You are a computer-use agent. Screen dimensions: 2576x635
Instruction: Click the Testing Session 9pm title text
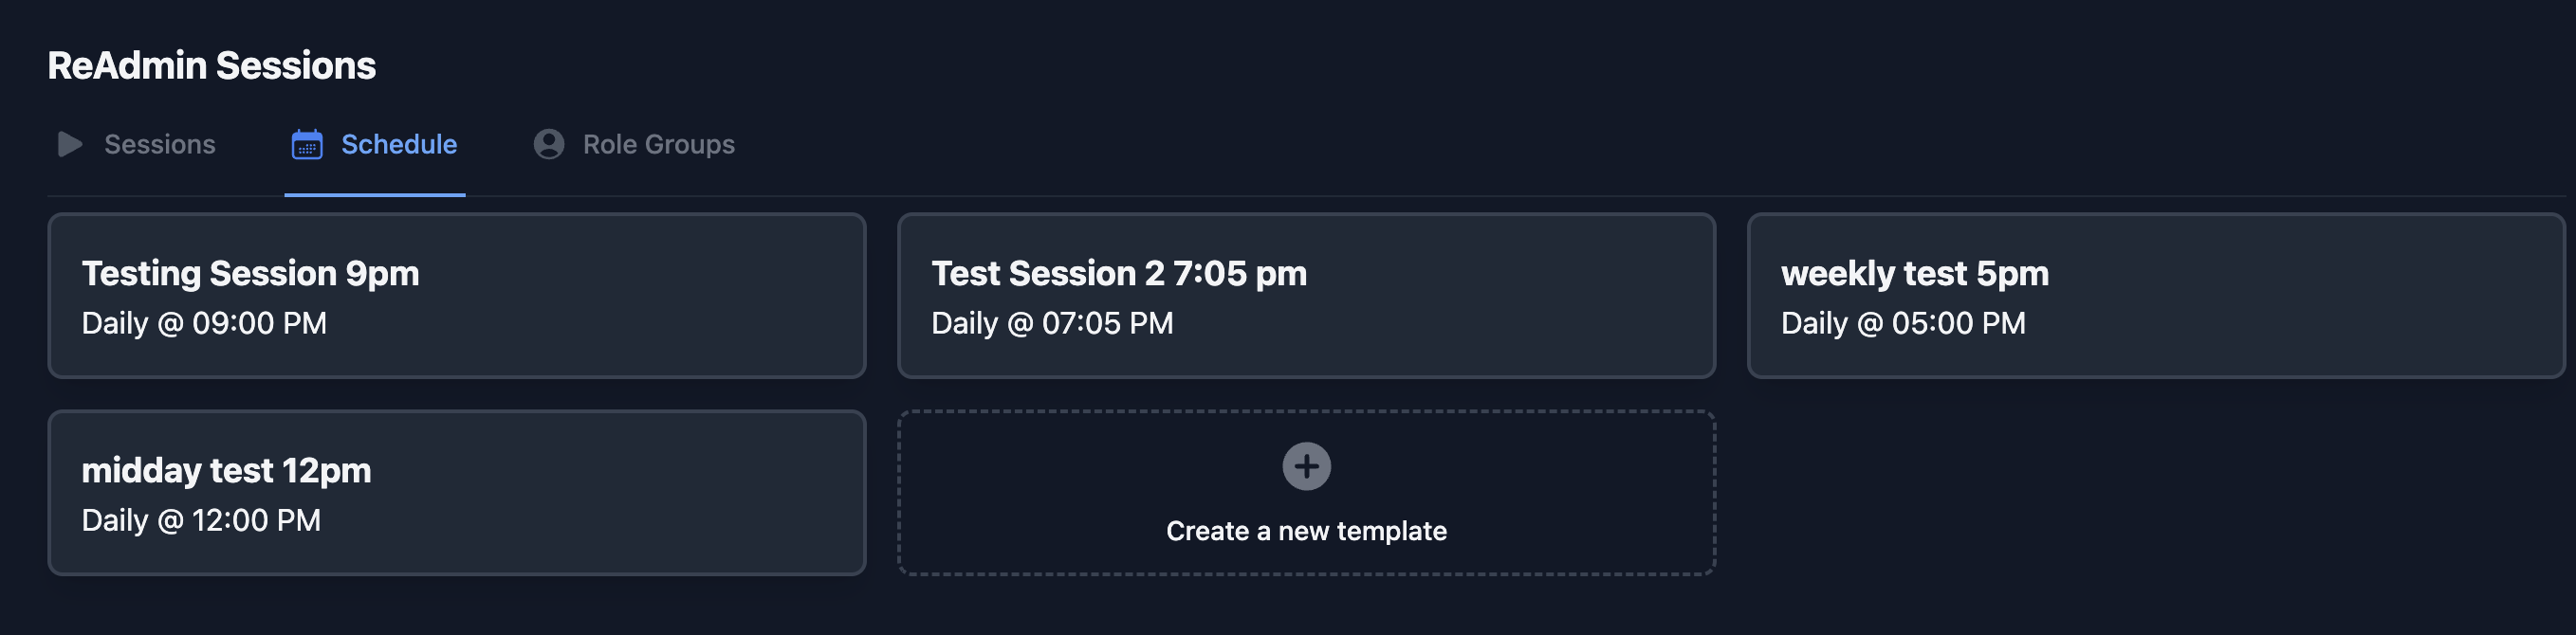coord(250,272)
